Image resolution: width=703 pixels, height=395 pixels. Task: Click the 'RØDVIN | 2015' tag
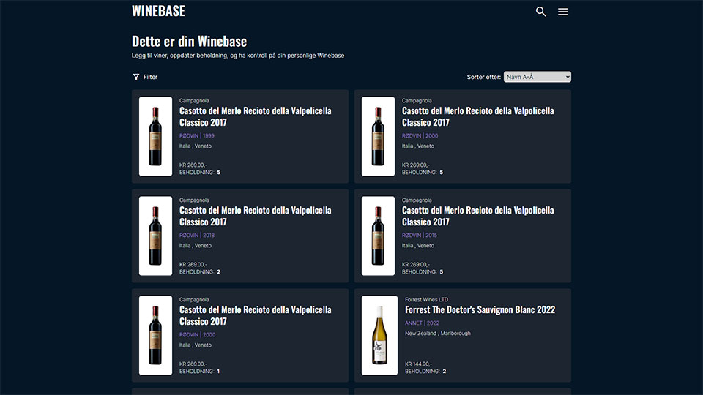click(419, 235)
